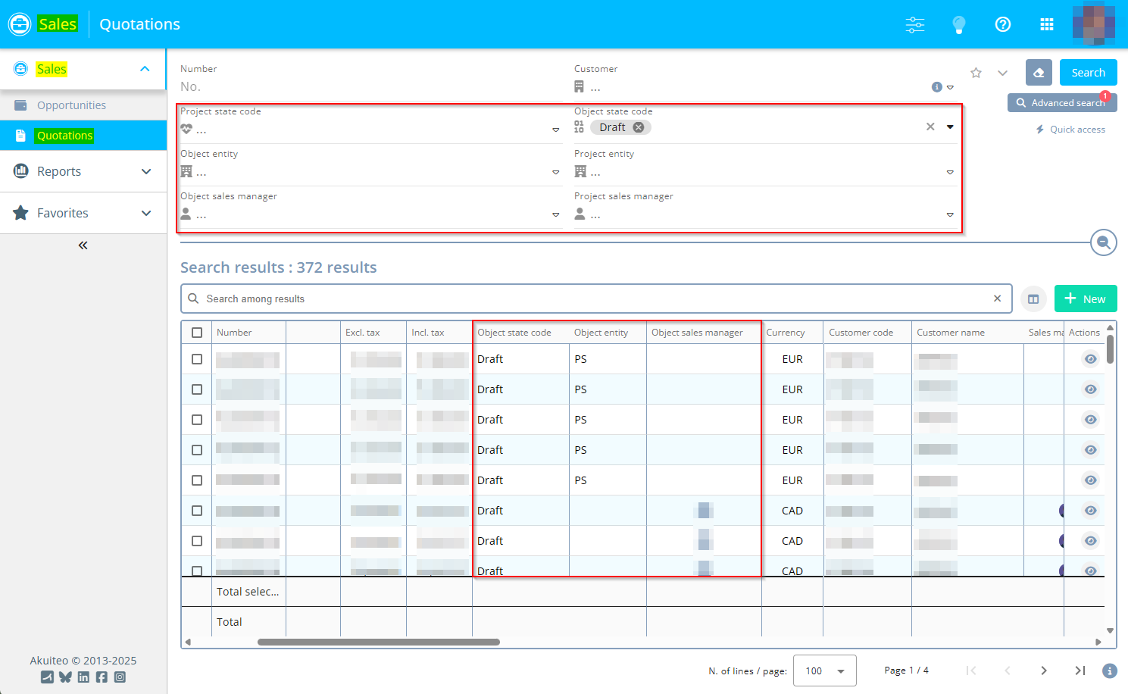Check the third quotation row checkbox

tap(197, 420)
